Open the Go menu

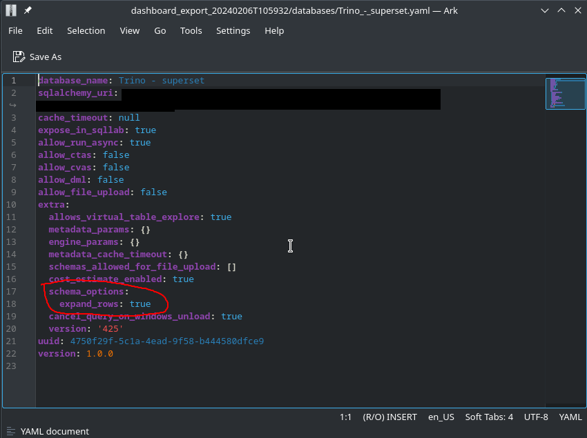(x=160, y=30)
